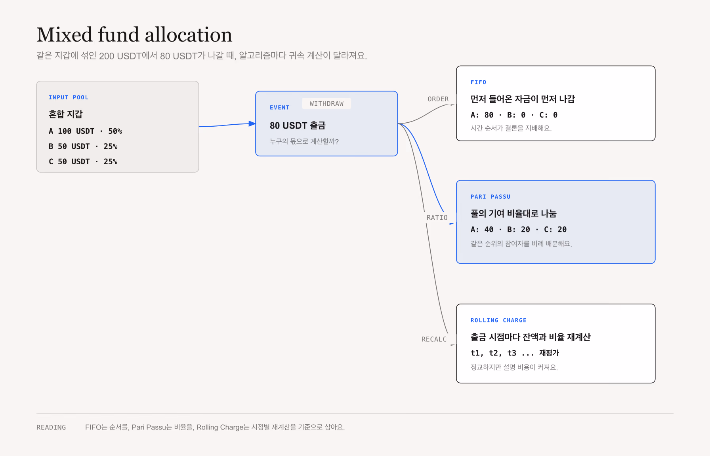Click the RECALC connector label
The image size is (710, 456).
[434, 339]
